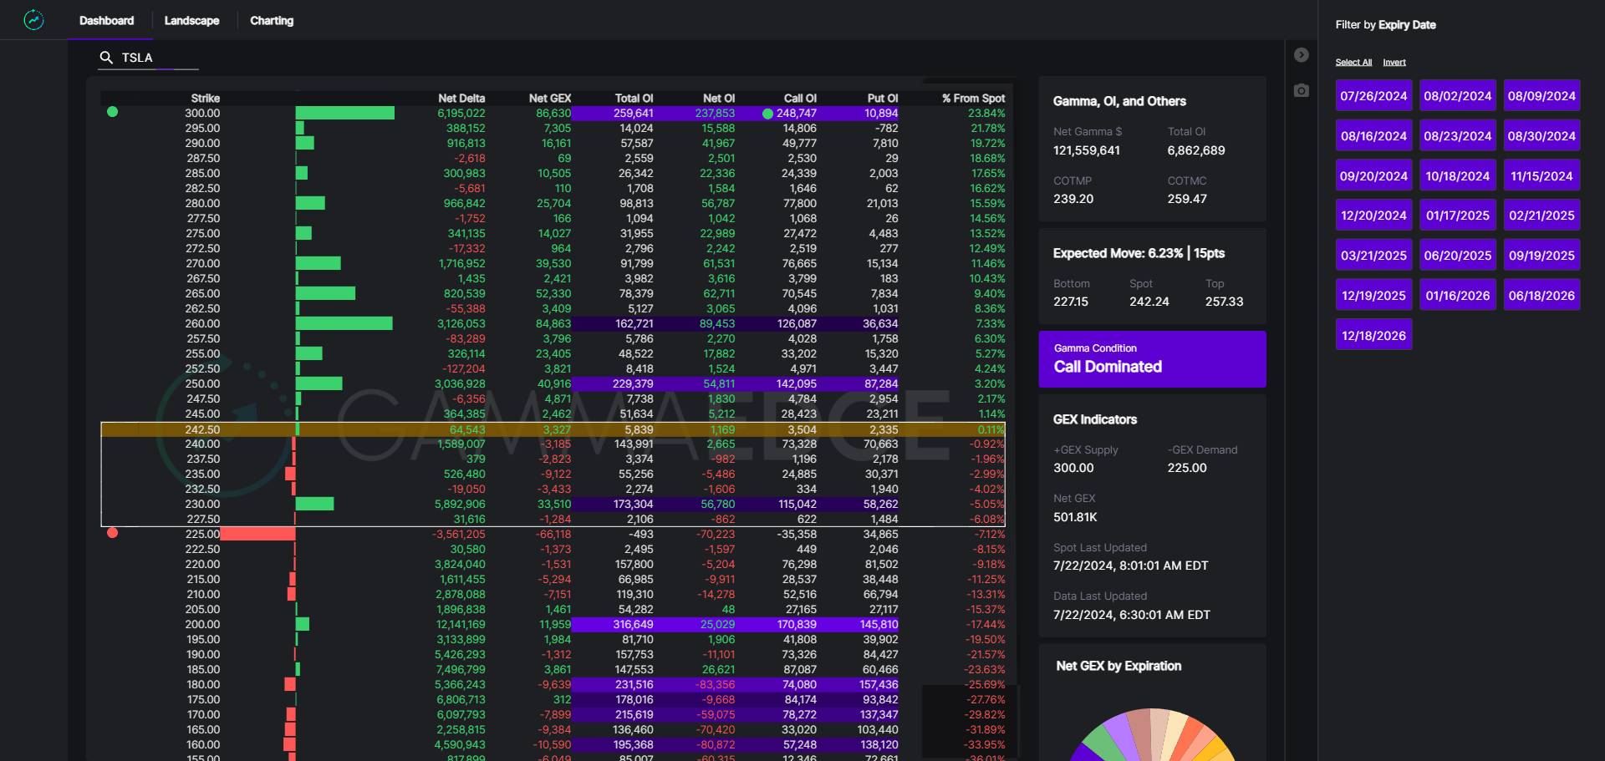Click Net Delta 12,141,169 cell
Viewport: 1605px width, 761px height.
461,624
